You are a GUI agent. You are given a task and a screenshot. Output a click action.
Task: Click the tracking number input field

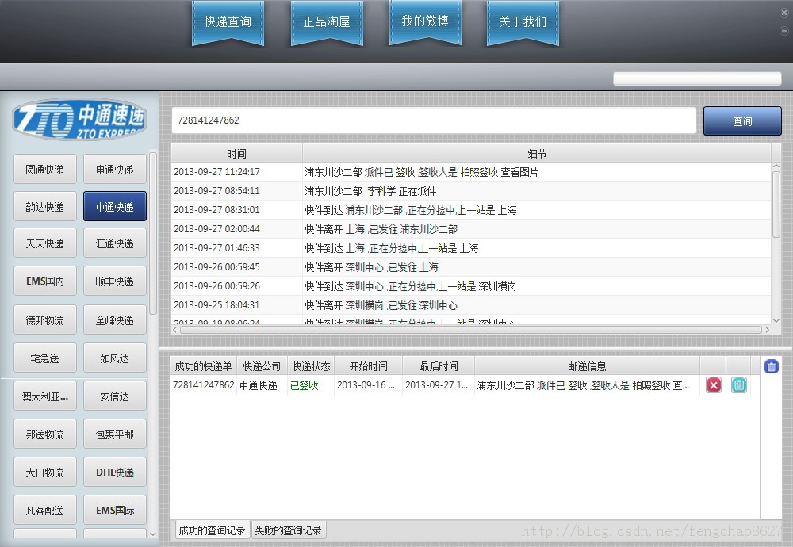click(434, 120)
